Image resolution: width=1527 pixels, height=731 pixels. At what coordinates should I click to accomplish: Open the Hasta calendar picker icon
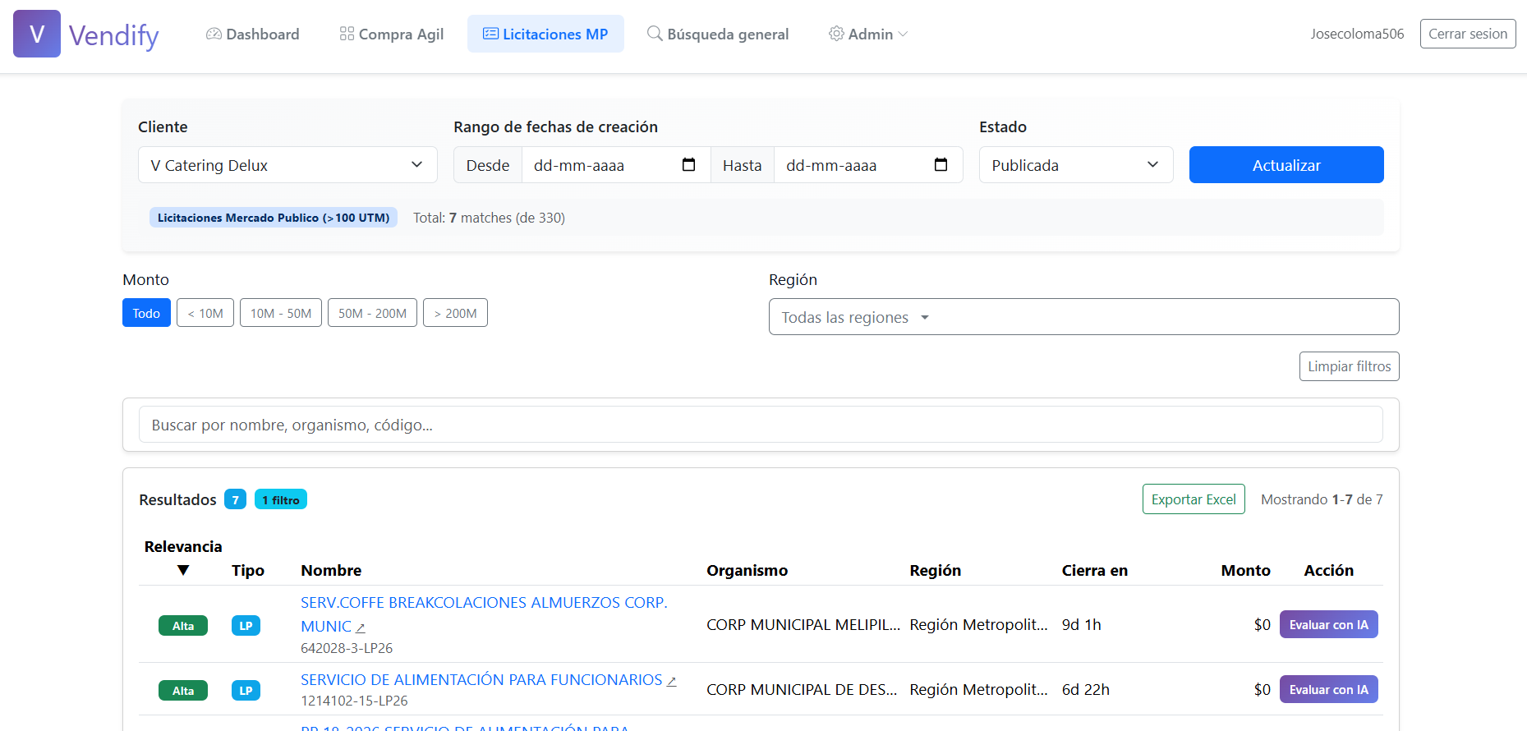coord(941,165)
